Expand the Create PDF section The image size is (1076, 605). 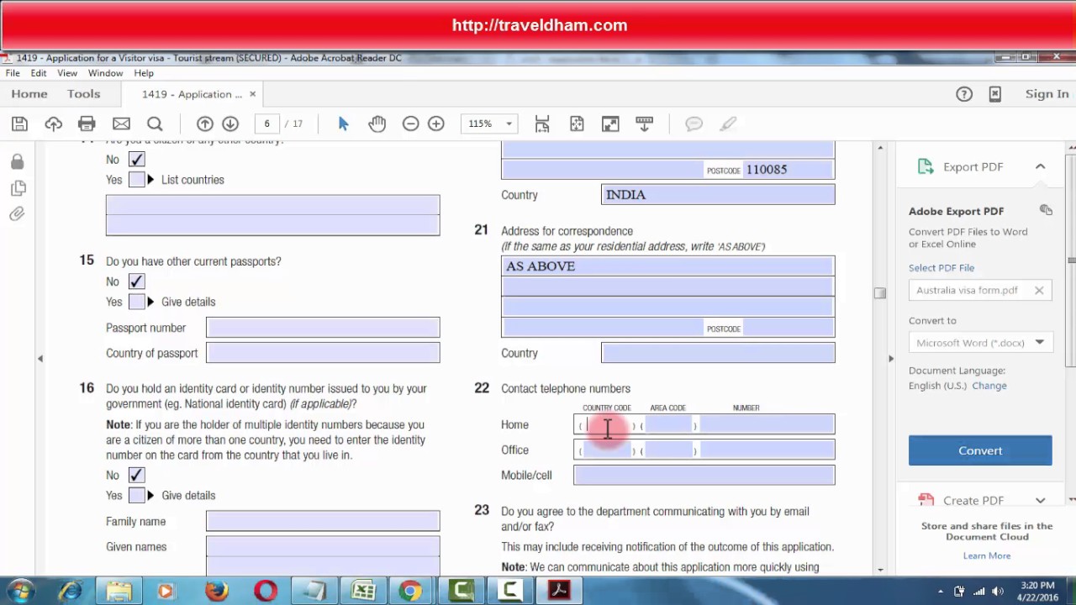point(1040,500)
